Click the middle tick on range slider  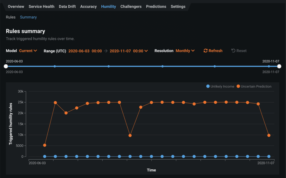click(x=162, y=66)
